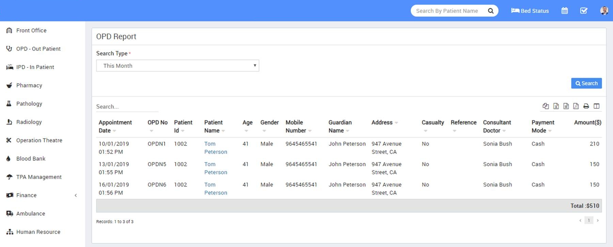Sort by Appointment Date column
This screenshot has width=613, height=247.
115,126
